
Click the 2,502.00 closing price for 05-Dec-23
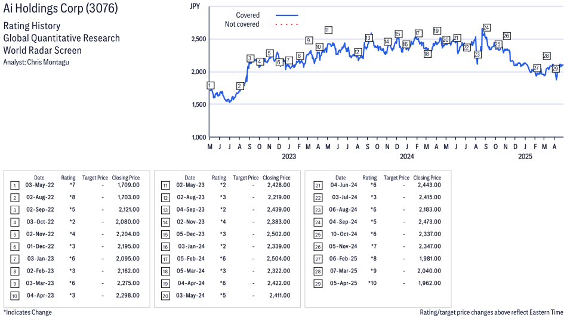click(279, 234)
